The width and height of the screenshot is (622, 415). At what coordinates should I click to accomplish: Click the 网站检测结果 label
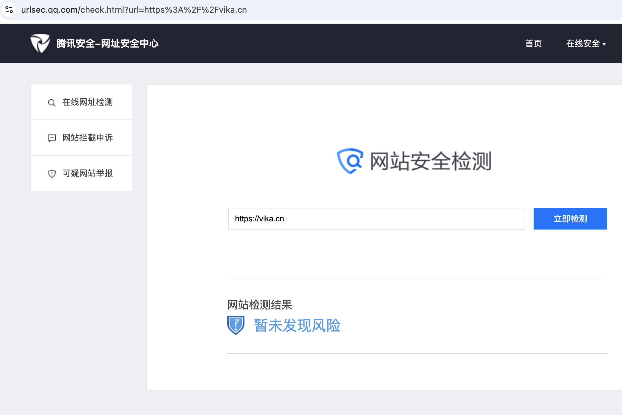click(x=259, y=305)
